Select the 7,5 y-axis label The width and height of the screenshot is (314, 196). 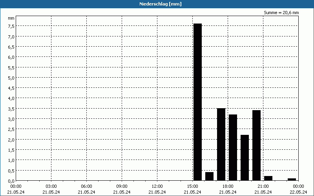point(11,26)
